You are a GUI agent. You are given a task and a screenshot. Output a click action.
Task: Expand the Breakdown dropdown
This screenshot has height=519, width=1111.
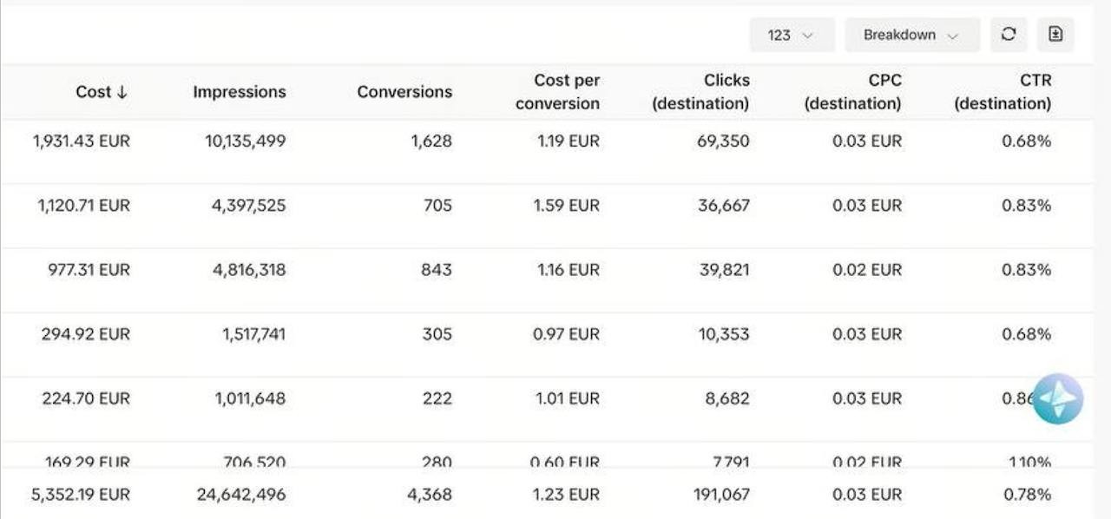tap(911, 36)
